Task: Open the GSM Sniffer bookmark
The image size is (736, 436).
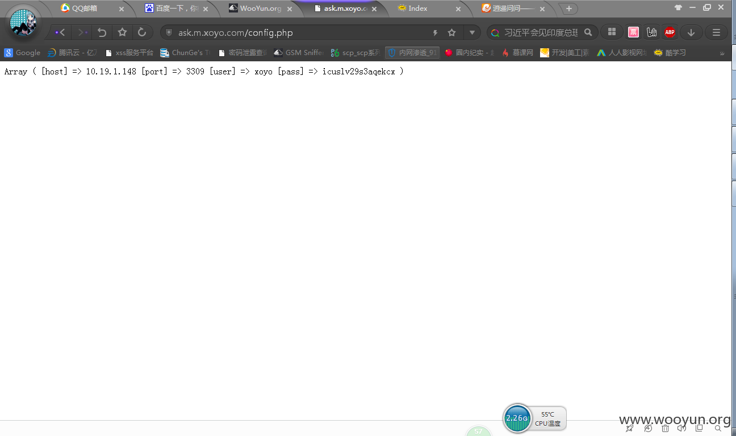Action: (299, 53)
